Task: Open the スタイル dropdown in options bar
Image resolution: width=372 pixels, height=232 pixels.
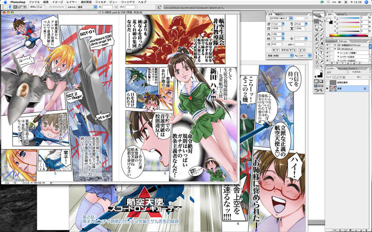Action: [87, 7]
